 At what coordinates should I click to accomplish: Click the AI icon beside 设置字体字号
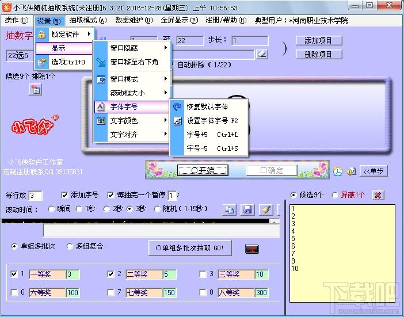pyautogui.click(x=177, y=121)
